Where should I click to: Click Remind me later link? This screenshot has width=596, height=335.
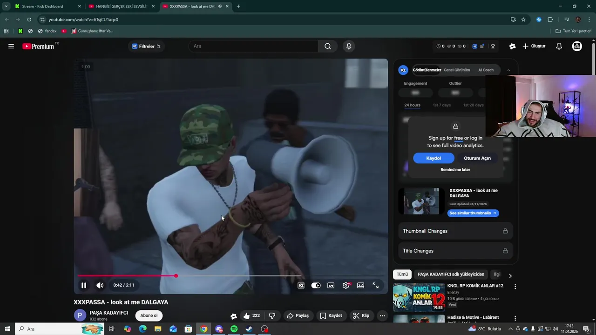click(455, 170)
